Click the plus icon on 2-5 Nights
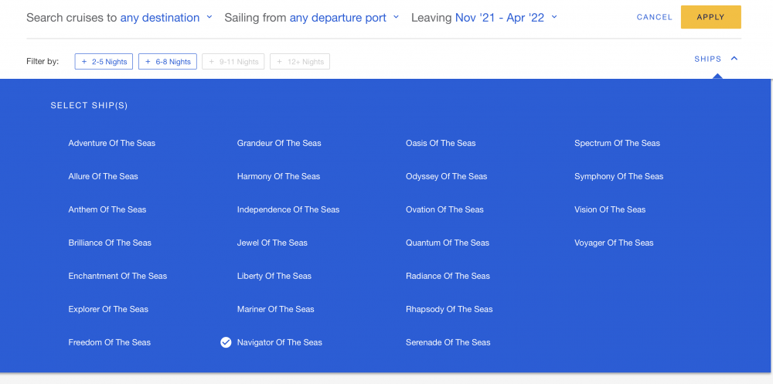The height and width of the screenshot is (384, 773). (84, 62)
